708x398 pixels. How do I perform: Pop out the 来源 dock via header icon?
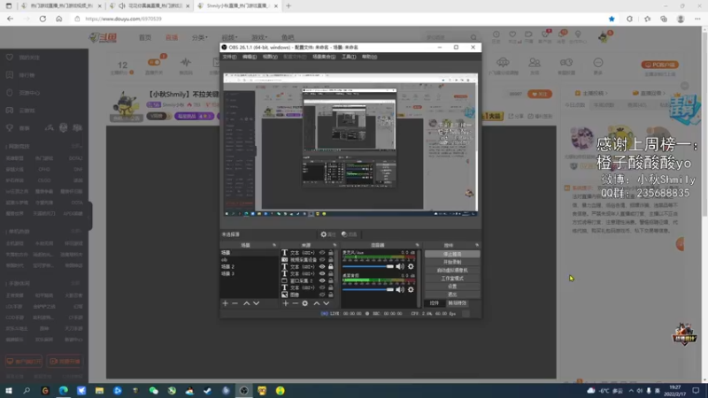(335, 245)
